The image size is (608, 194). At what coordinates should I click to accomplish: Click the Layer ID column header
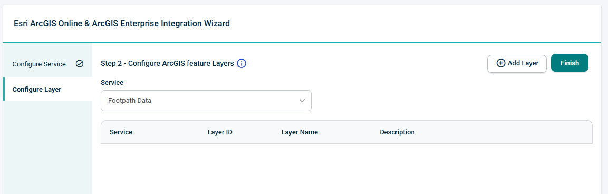pyautogui.click(x=220, y=132)
